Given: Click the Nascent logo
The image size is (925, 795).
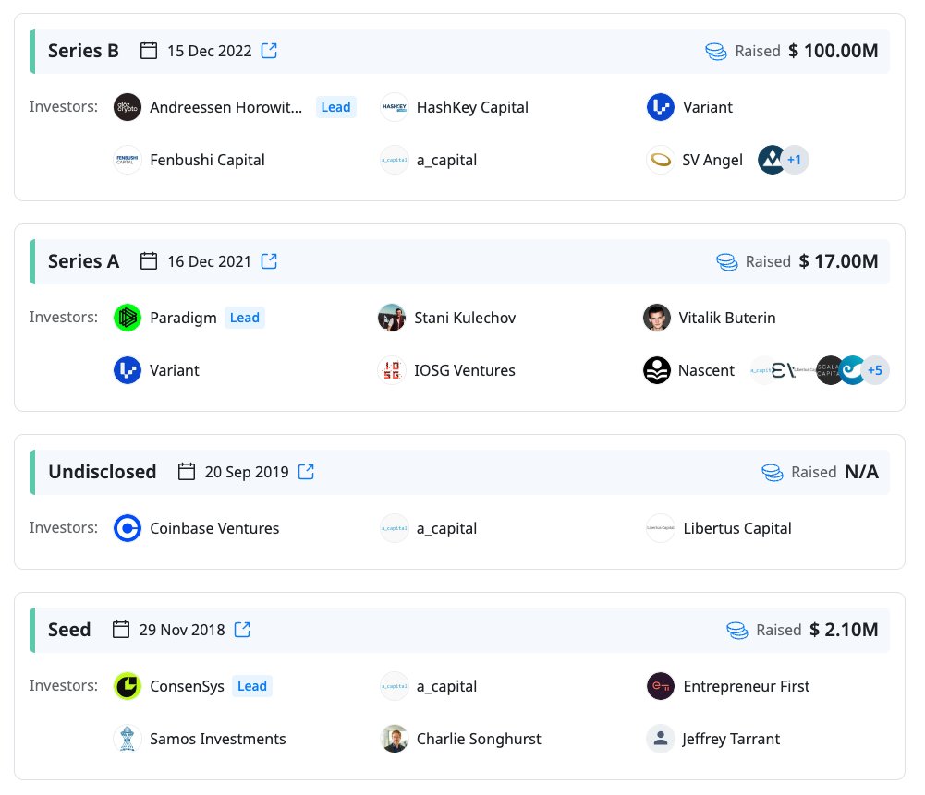Looking at the screenshot, I should click(657, 370).
